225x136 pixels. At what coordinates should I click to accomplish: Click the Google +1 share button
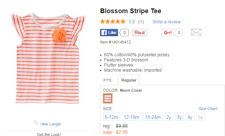coord(168,33)
